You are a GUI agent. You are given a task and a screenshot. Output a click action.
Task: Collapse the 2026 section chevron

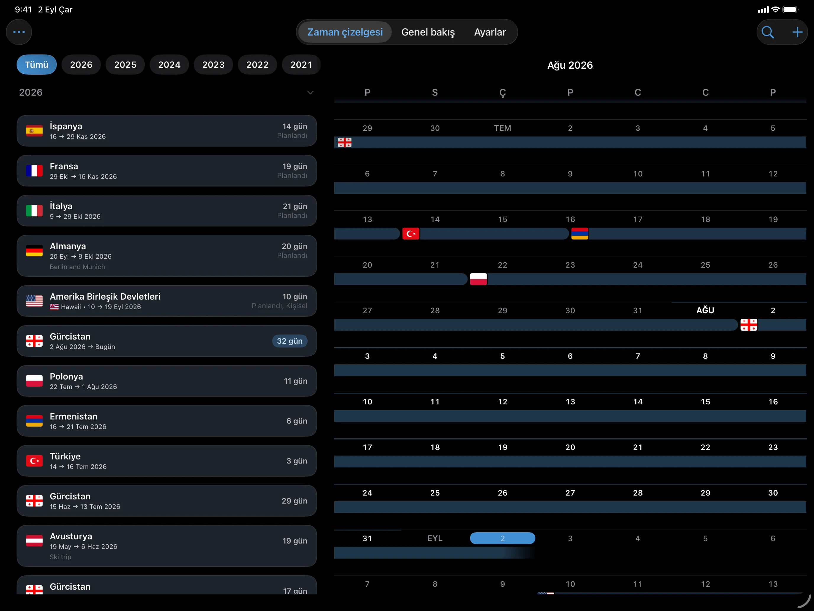pyautogui.click(x=310, y=92)
